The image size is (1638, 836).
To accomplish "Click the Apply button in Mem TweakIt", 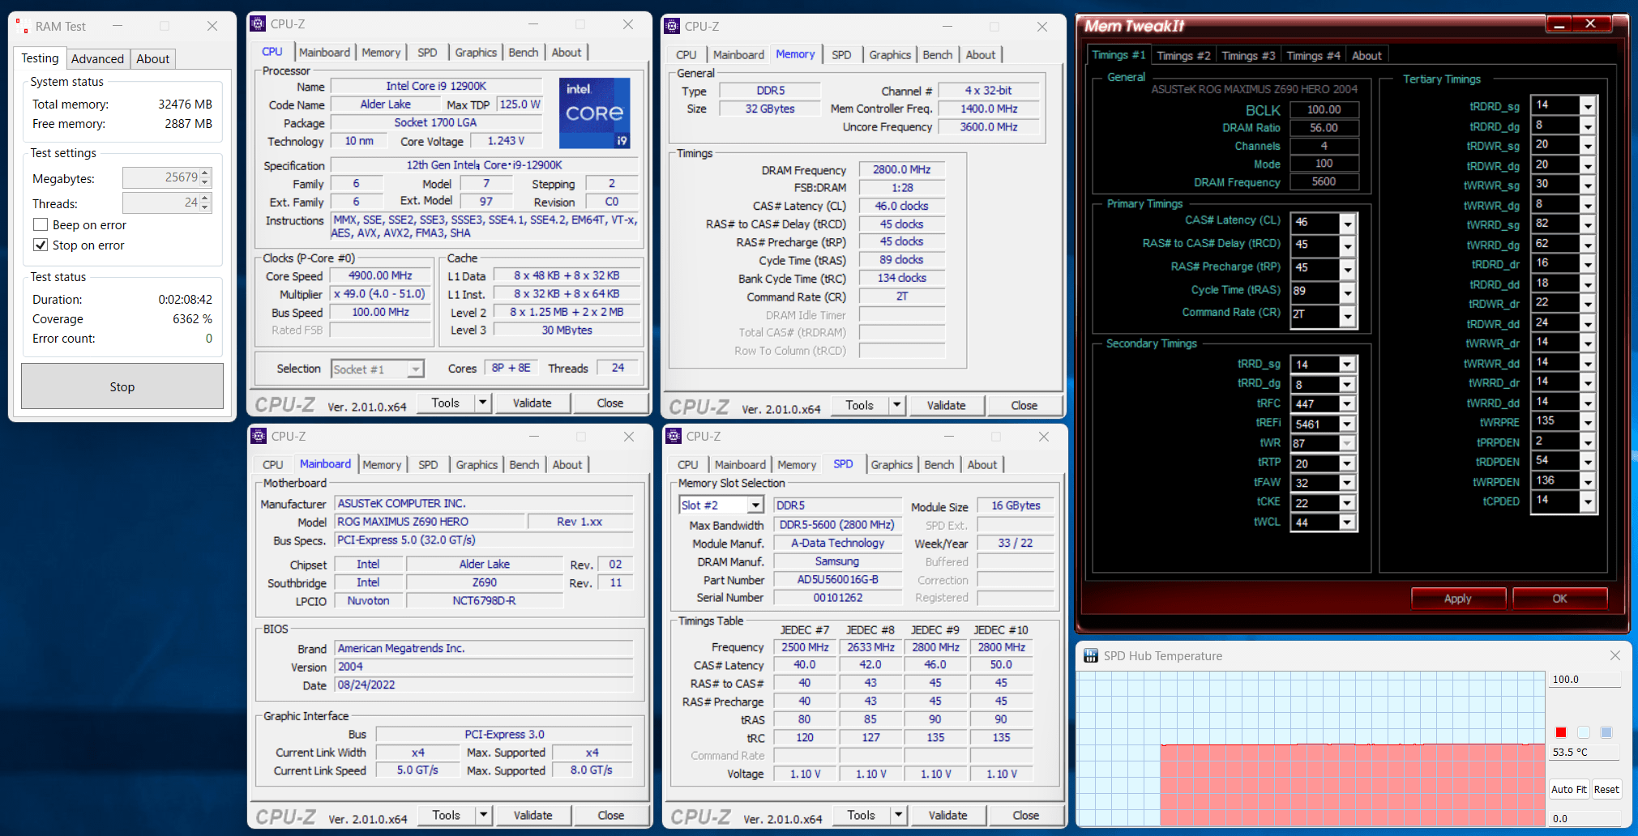I will [1457, 599].
